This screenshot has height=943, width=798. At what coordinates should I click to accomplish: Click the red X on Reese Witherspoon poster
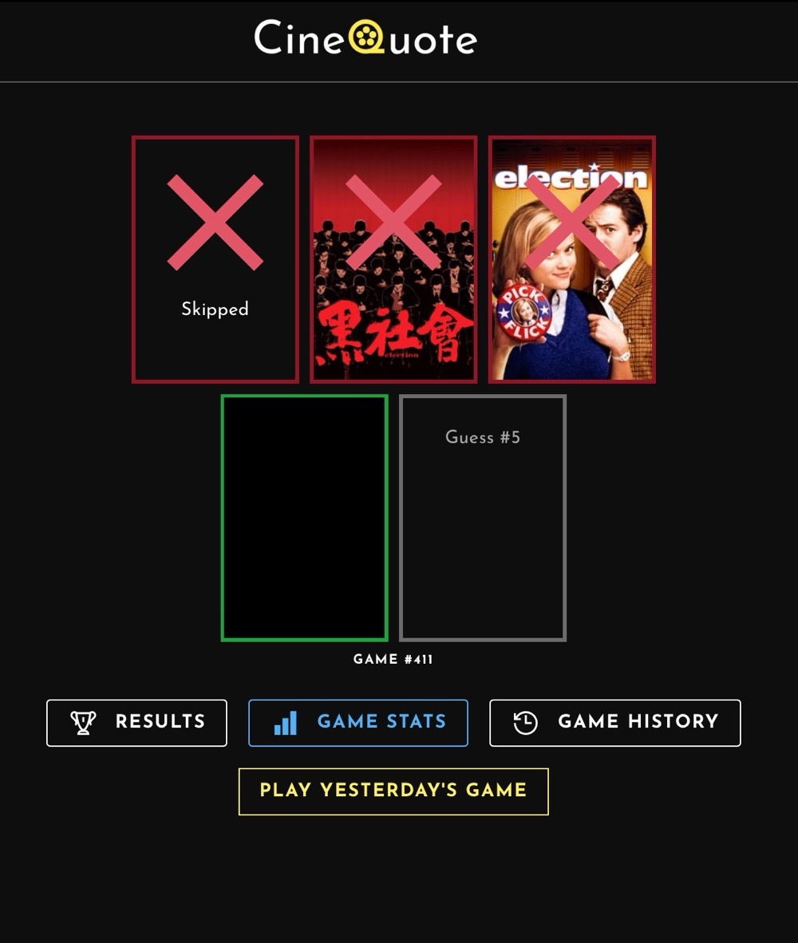tap(572, 222)
